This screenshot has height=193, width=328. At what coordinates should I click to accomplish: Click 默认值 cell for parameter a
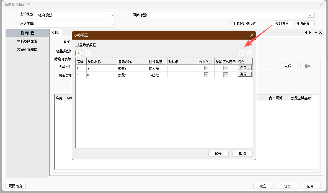coord(182,68)
